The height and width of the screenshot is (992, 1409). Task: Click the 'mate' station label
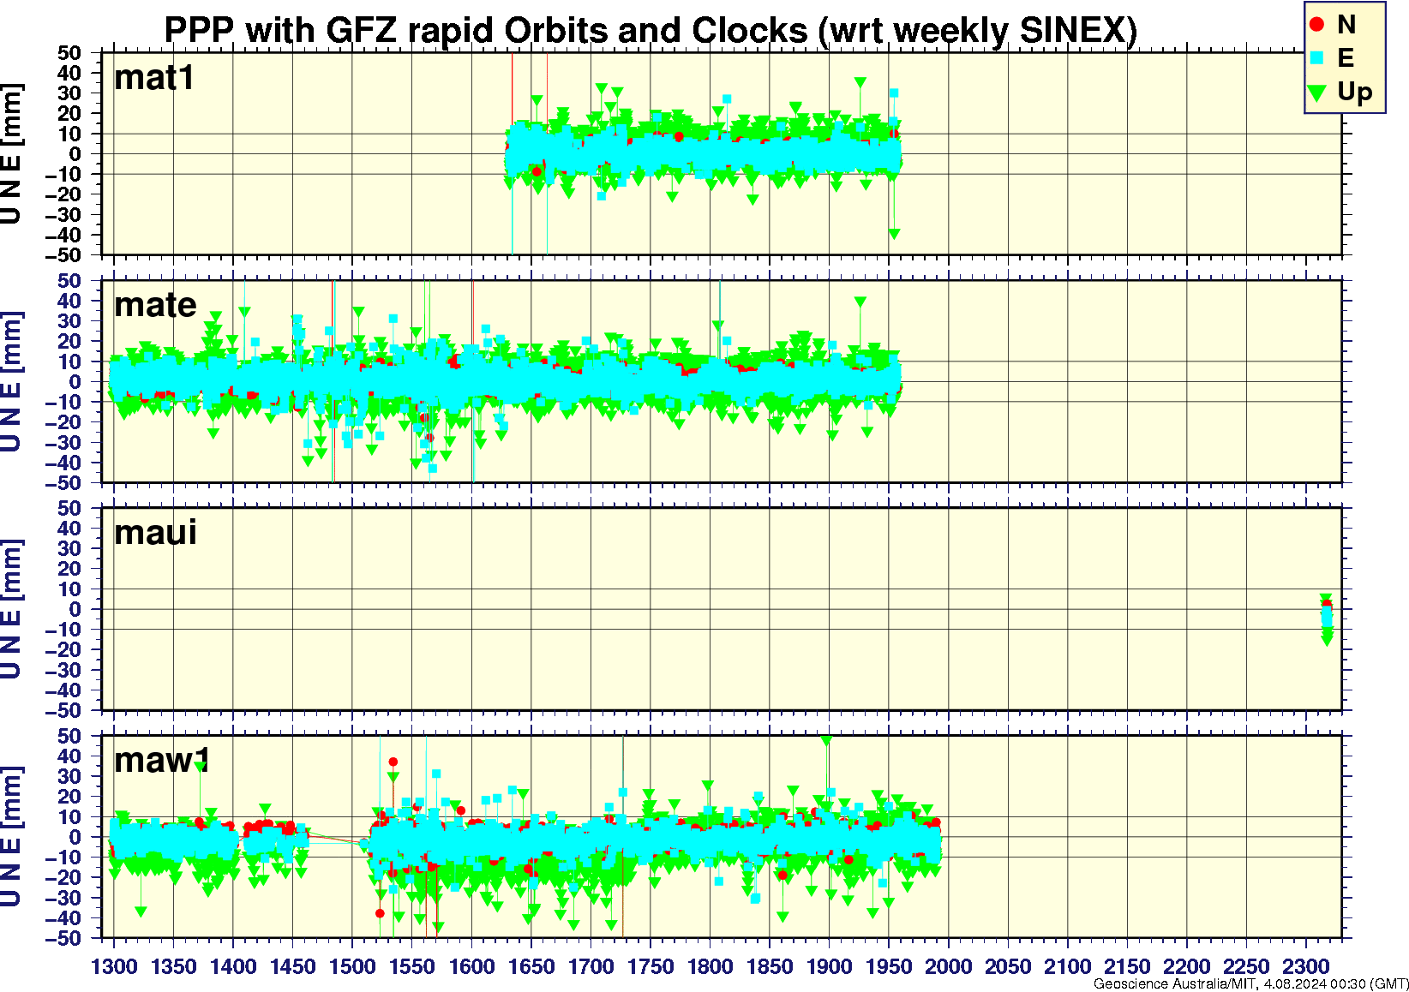(x=155, y=305)
